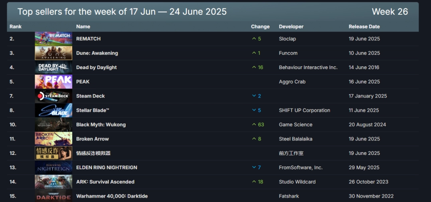Sort by the Name column header
The width and height of the screenshot is (431, 202).
83,27
